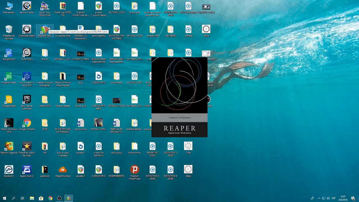Screen dimensions: 359x202
Task: Open the Guitar rig TUTOS HG archive
Action: point(63,9)
